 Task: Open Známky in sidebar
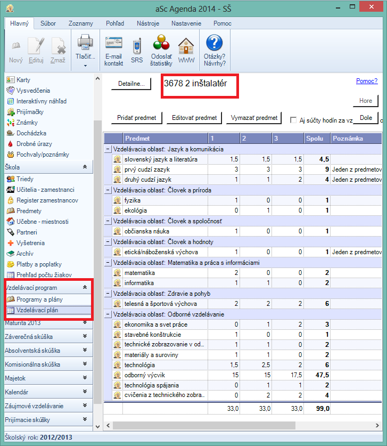[x=22, y=123]
